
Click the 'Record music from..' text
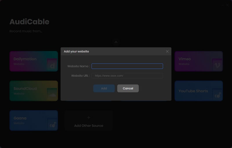click(26, 31)
